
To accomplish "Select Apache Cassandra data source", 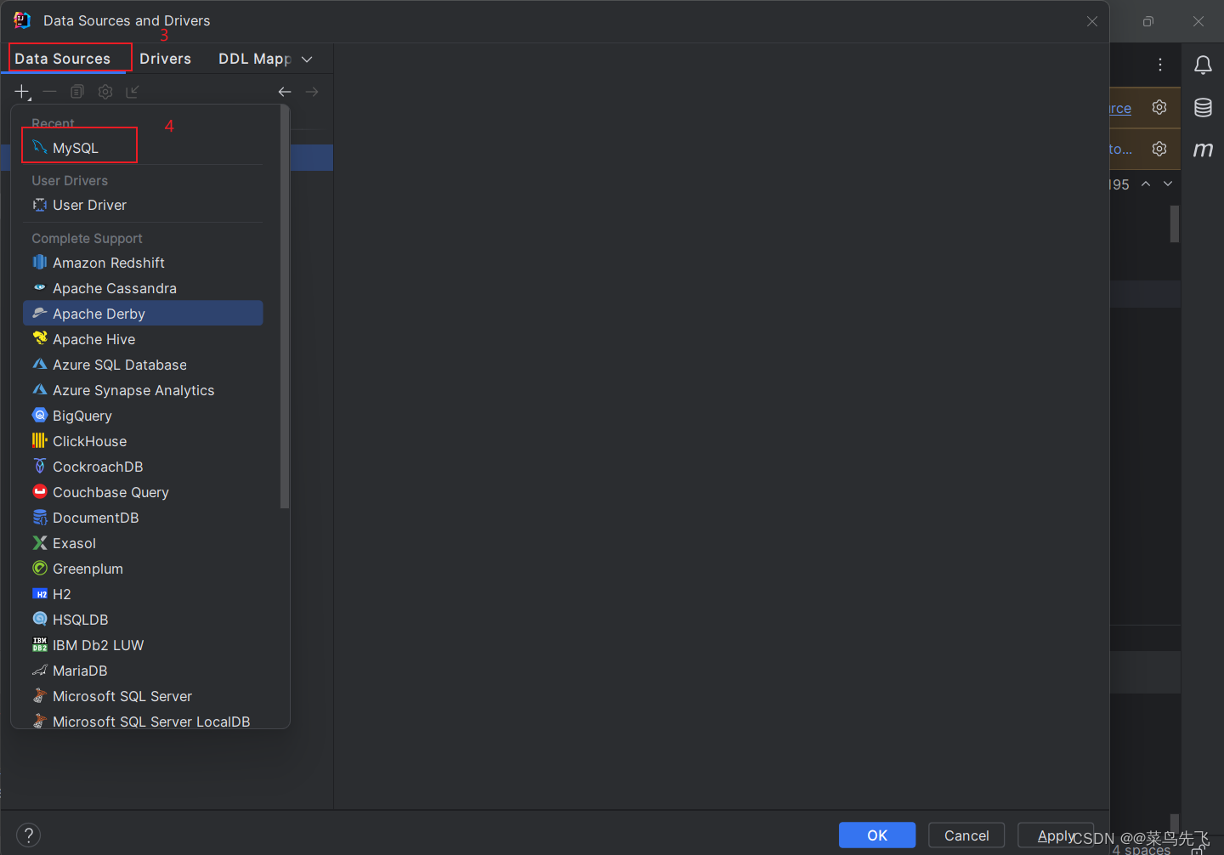I will pos(143,288).
